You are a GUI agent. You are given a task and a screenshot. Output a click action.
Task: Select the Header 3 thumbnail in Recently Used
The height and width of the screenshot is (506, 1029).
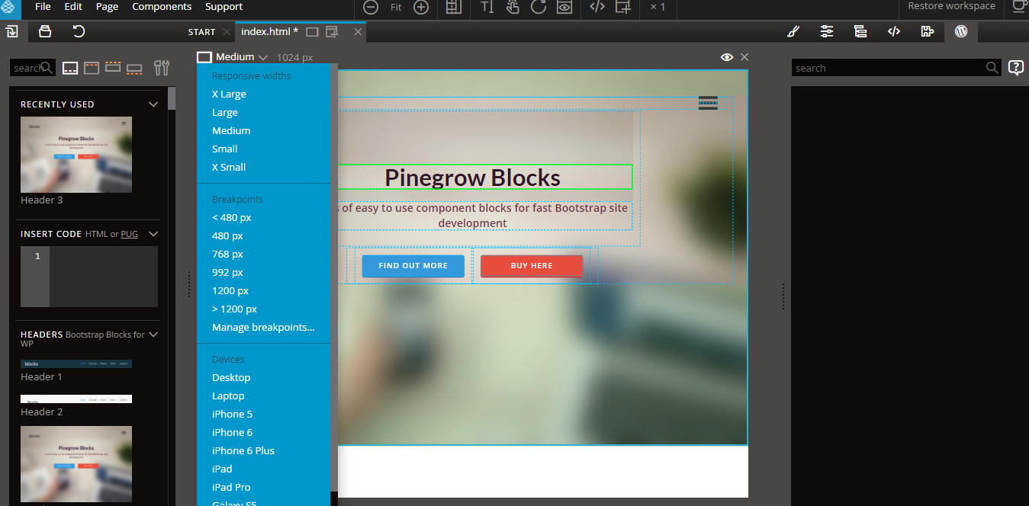click(x=76, y=154)
